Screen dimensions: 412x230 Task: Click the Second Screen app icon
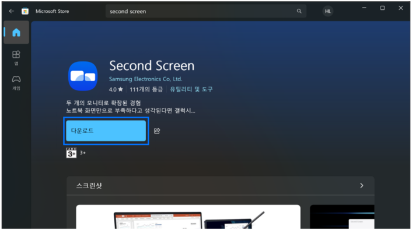click(x=83, y=76)
